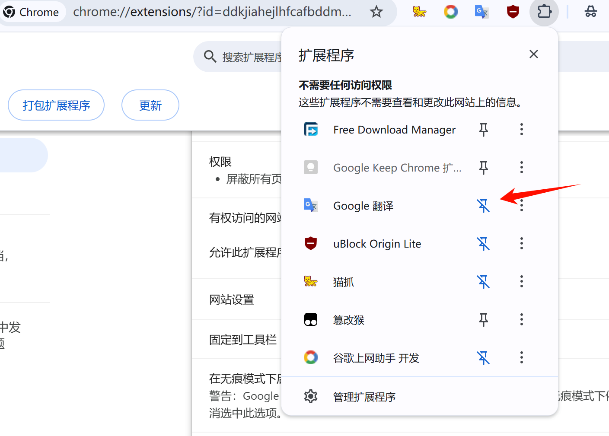Click the search magnifier icon
Viewport: 609px width, 436px height.
(x=210, y=57)
